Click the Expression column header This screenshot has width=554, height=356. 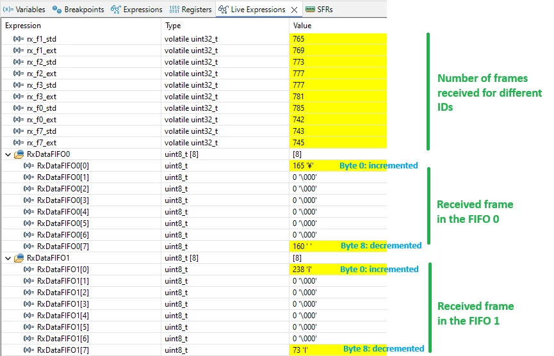(x=23, y=26)
